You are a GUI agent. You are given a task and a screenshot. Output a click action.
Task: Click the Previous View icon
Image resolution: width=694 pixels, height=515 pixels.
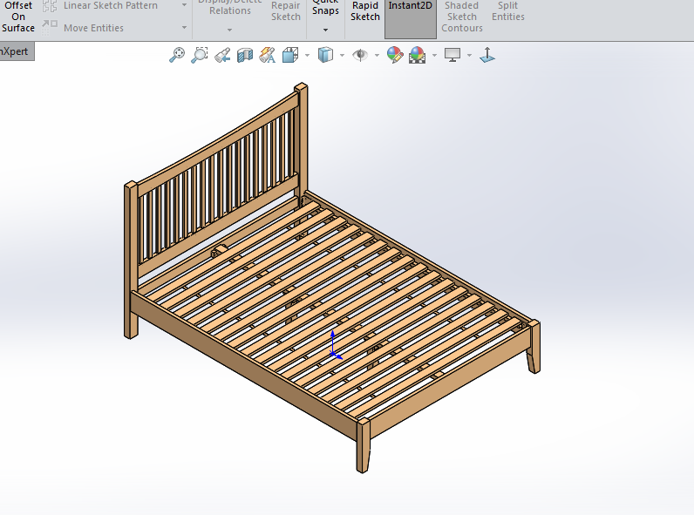pyautogui.click(x=222, y=55)
